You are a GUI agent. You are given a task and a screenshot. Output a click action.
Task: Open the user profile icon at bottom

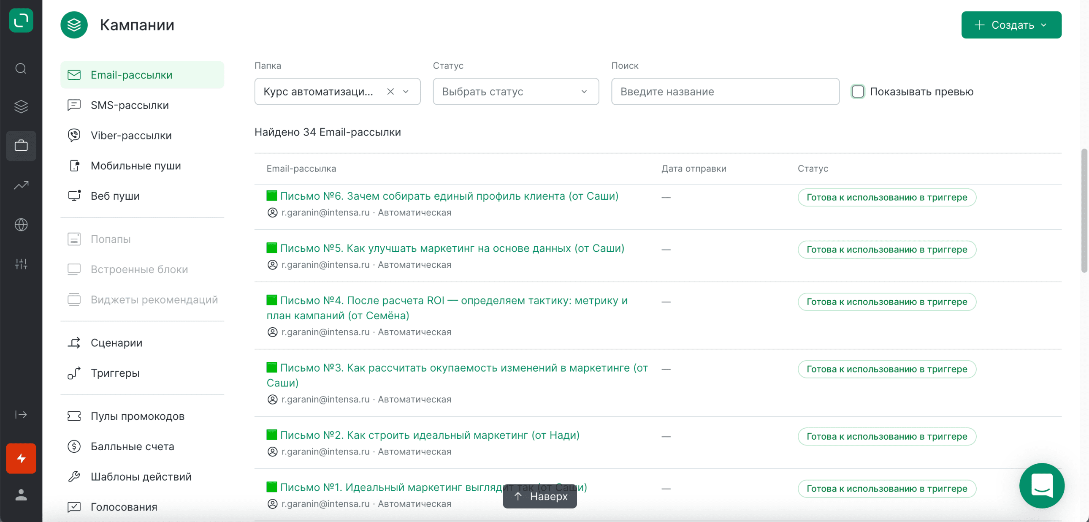click(x=21, y=495)
